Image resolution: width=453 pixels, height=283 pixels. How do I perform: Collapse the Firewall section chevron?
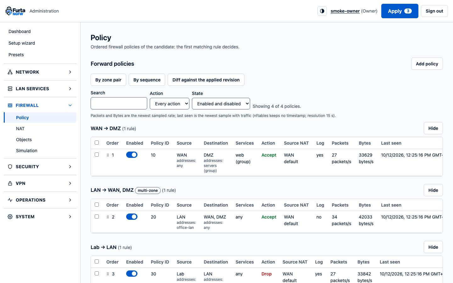tap(70, 105)
